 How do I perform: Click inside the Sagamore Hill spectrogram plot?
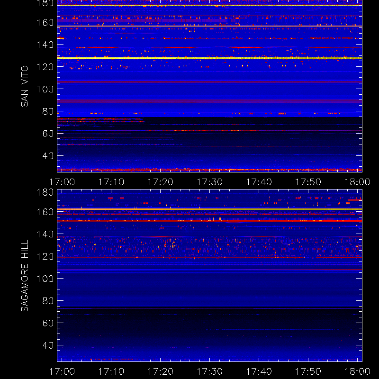pyautogui.click(x=209, y=275)
